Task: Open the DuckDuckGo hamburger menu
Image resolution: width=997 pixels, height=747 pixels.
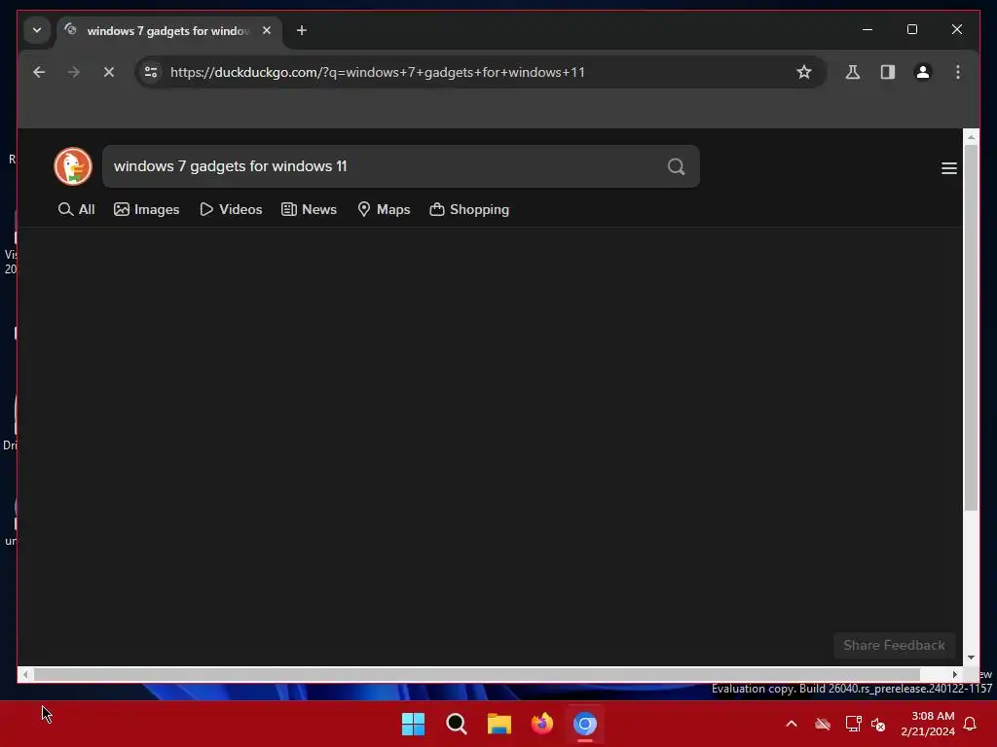Action: click(948, 168)
